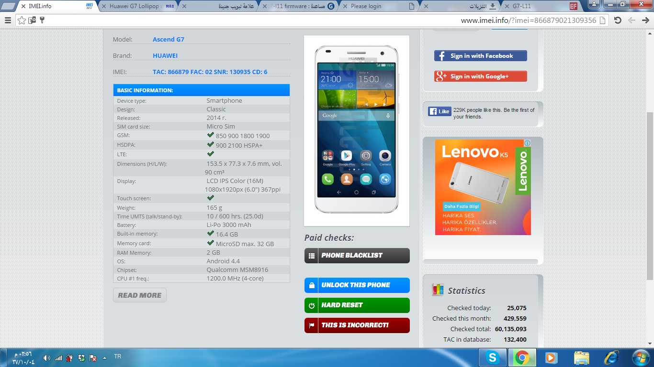Close the Huawei G7 Lollipop tab

[104, 6]
